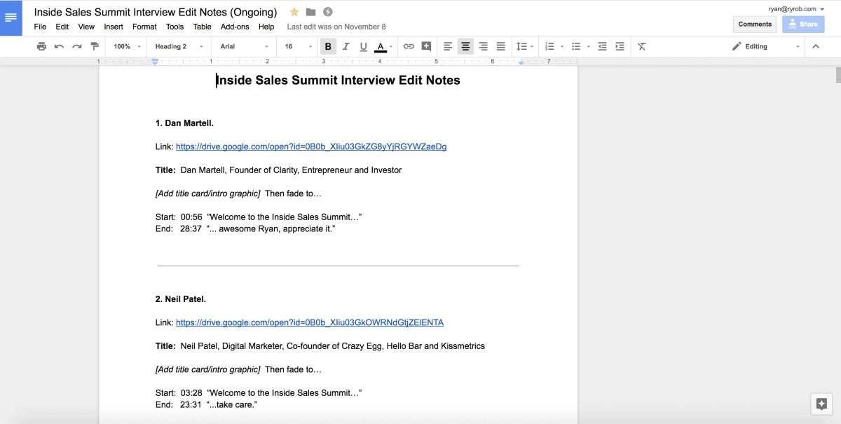Open the Add-ons menu
Screen dimensions: 841x424
click(x=235, y=27)
